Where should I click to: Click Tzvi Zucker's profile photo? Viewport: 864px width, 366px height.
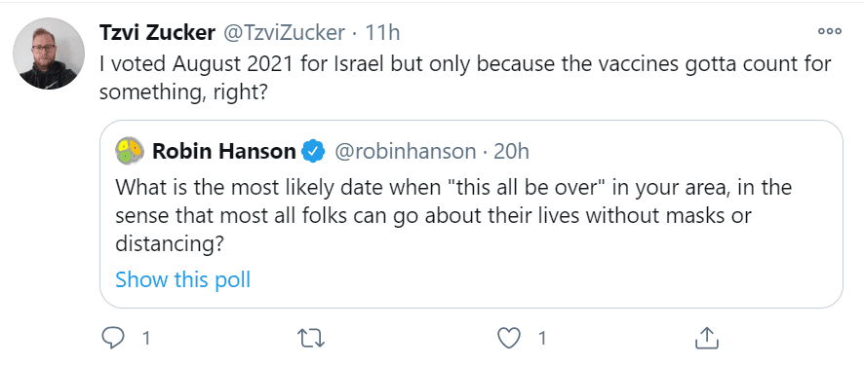point(49,54)
